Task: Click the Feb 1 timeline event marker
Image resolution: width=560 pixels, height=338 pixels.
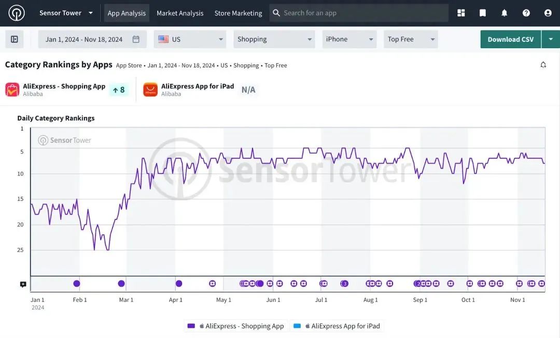Action: point(77,284)
